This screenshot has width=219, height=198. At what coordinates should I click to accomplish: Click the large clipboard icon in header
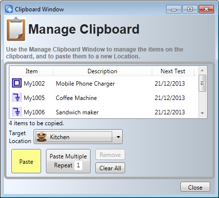point(16,29)
